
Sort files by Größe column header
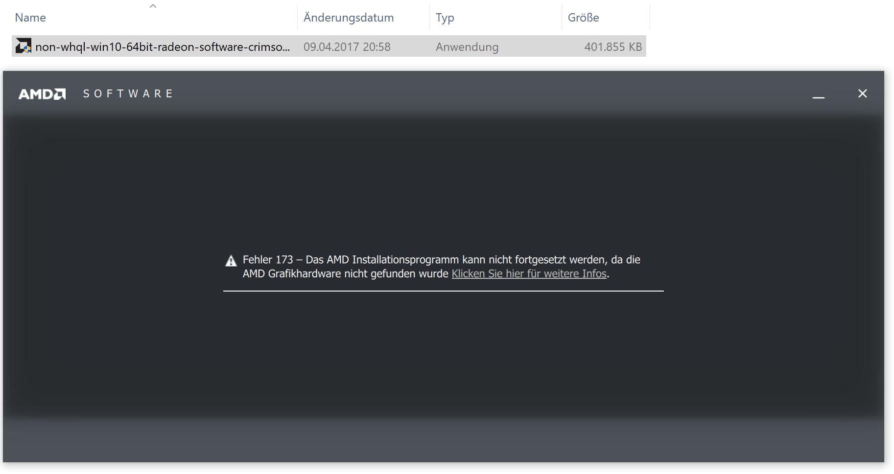[x=584, y=18]
